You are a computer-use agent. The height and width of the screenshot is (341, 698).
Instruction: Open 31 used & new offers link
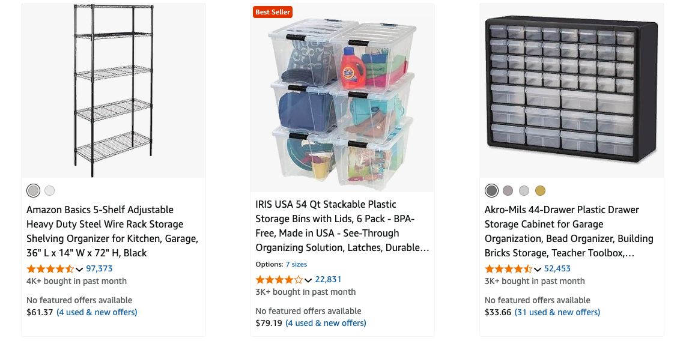[557, 312]
